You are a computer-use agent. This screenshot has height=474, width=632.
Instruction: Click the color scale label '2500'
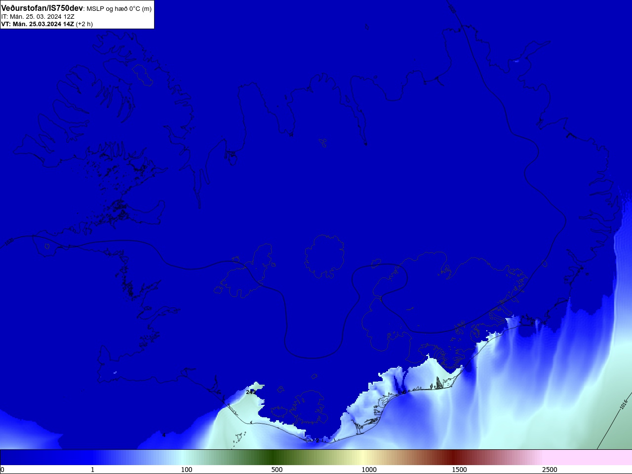point(550,470)
